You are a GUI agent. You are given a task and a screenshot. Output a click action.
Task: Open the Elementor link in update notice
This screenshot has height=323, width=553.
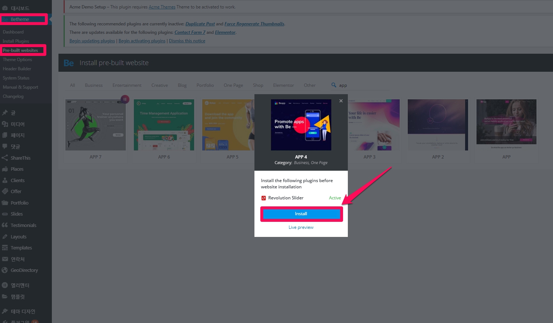pos(225,32)
